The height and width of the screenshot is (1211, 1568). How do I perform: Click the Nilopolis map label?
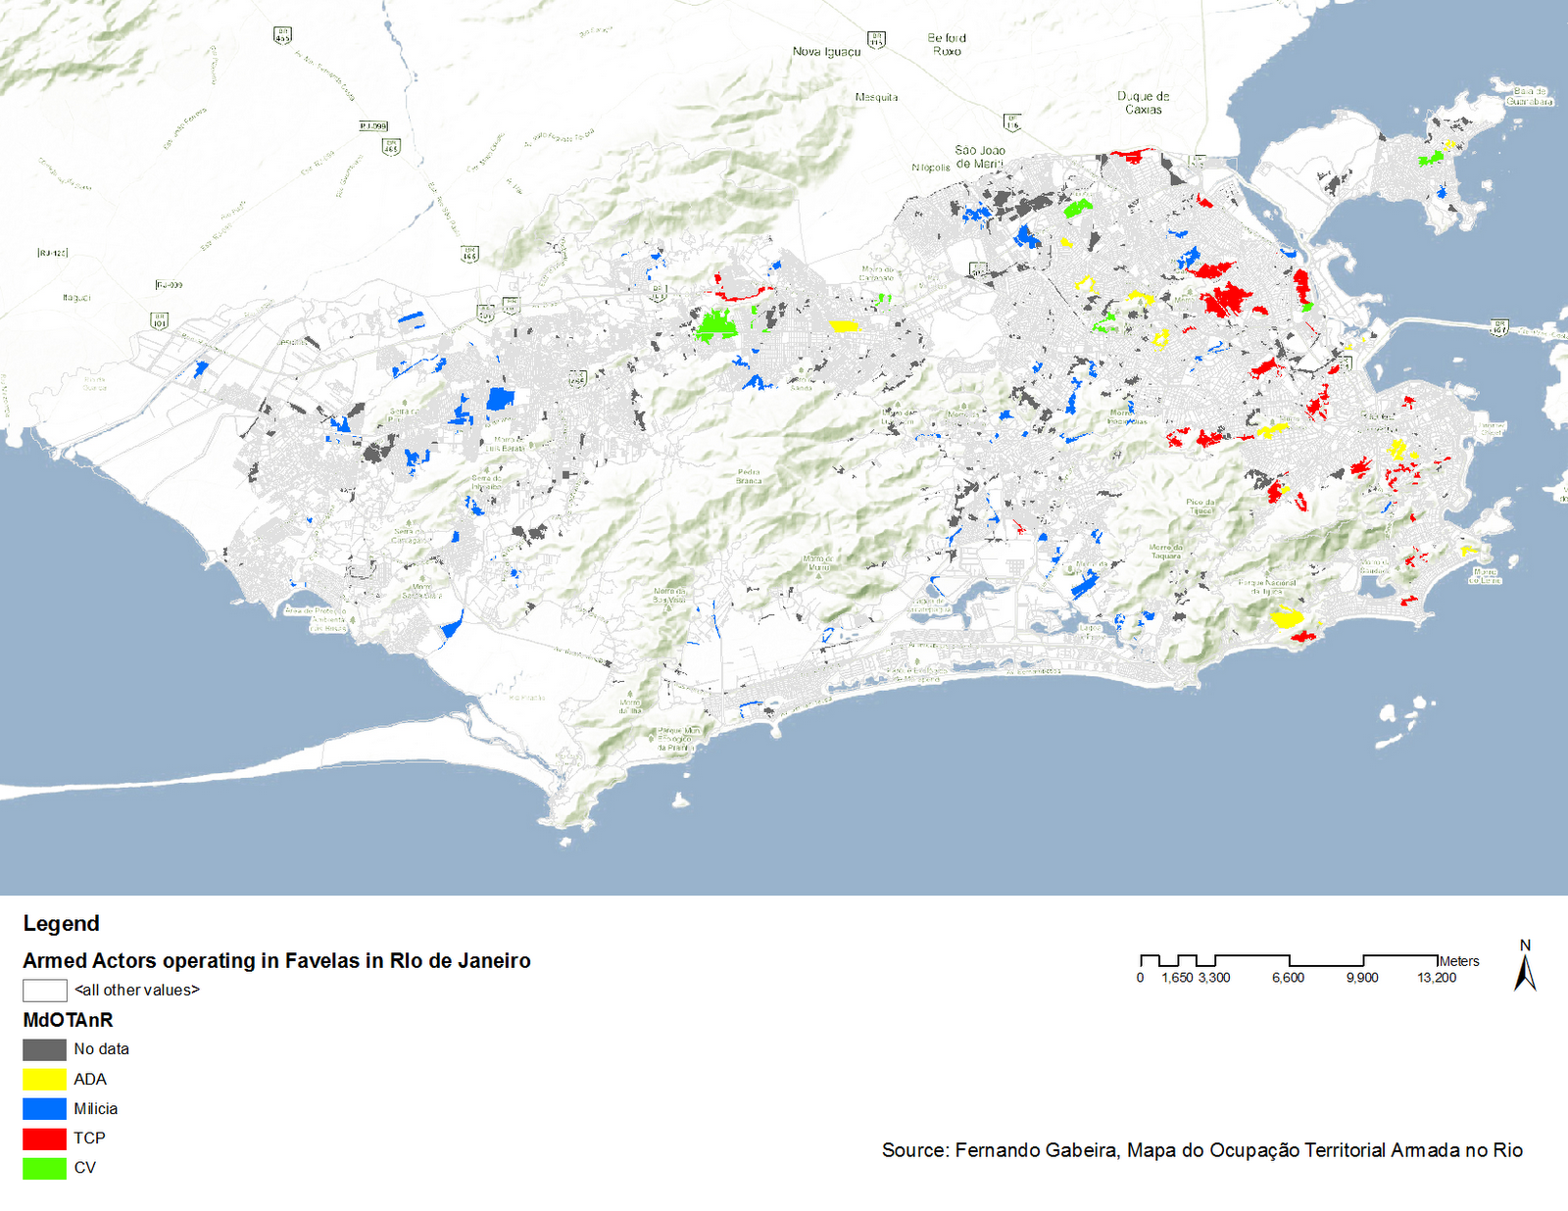[x=930, y=168]
